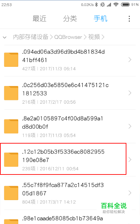Image resolution: width=140 pixels, height=224 pixels.
Task: Open the three-dot overflow menu
Action: [x=129, y=19]
